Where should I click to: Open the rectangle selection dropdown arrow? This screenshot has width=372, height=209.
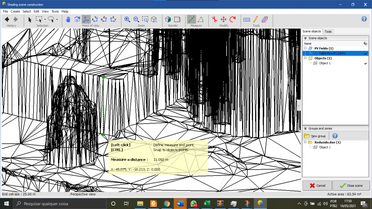point(45,19)
